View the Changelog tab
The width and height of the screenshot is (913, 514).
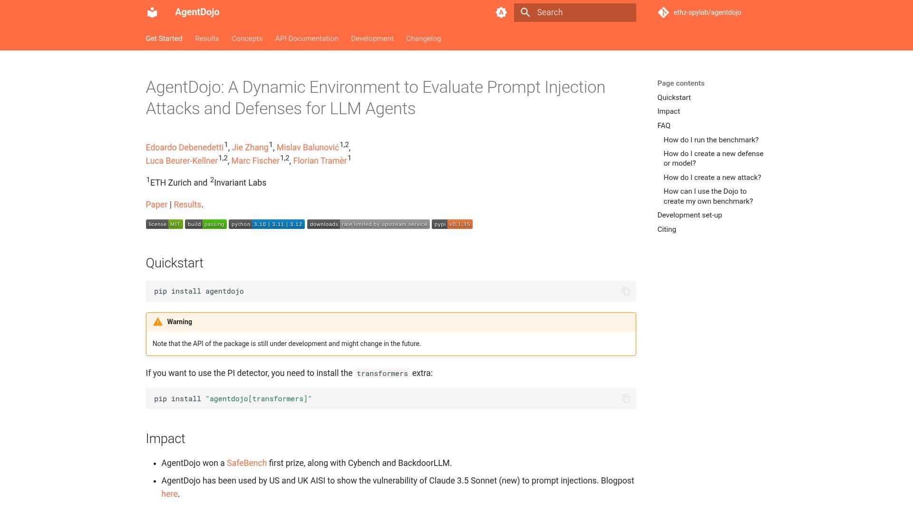click(423, 39)
